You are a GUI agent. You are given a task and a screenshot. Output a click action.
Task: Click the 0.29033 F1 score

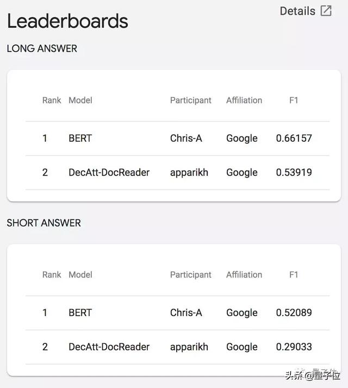(x=294, y=347)
